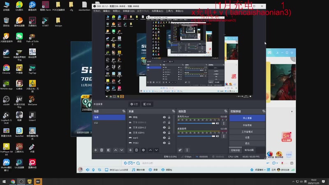Click 退出 exit button in Controls panel
329x185 pixels.
[247, 143]
